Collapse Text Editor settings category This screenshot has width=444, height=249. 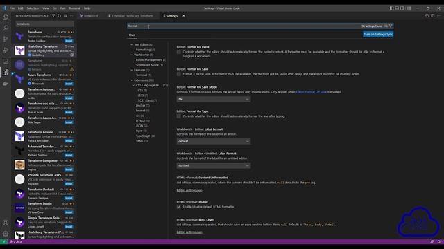tap(132, 44)
